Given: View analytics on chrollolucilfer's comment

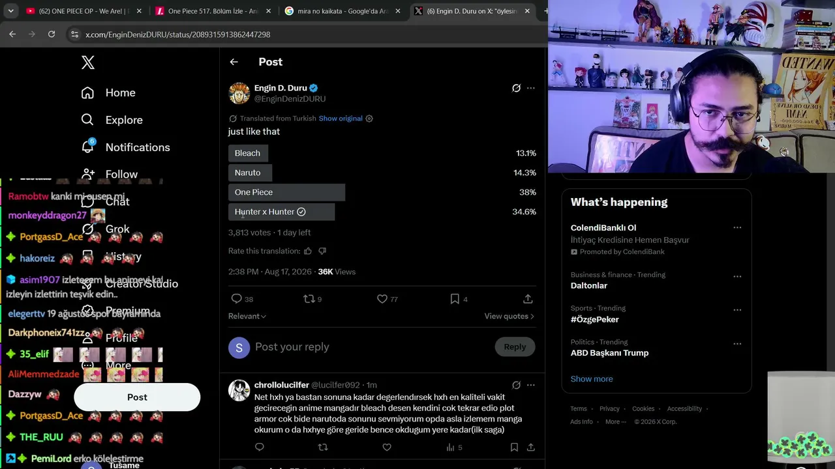Looking at the screenshot, I should 450,448.
